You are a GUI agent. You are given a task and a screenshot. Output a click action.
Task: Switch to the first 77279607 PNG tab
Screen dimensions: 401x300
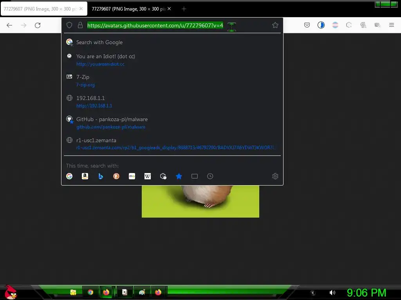coord(43,9)
